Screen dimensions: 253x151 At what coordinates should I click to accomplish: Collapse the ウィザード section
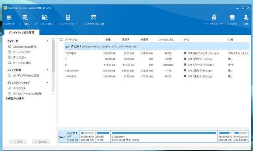pyautogui.click(x=47, y=41)
